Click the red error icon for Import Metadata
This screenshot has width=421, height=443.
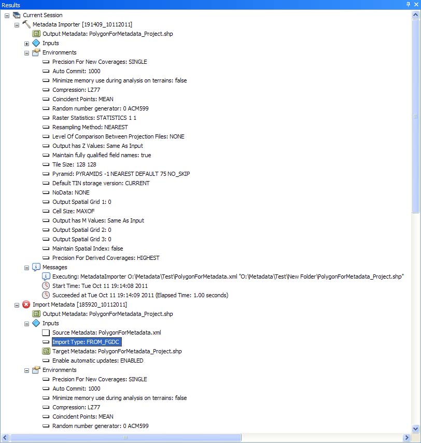point(26,304)
